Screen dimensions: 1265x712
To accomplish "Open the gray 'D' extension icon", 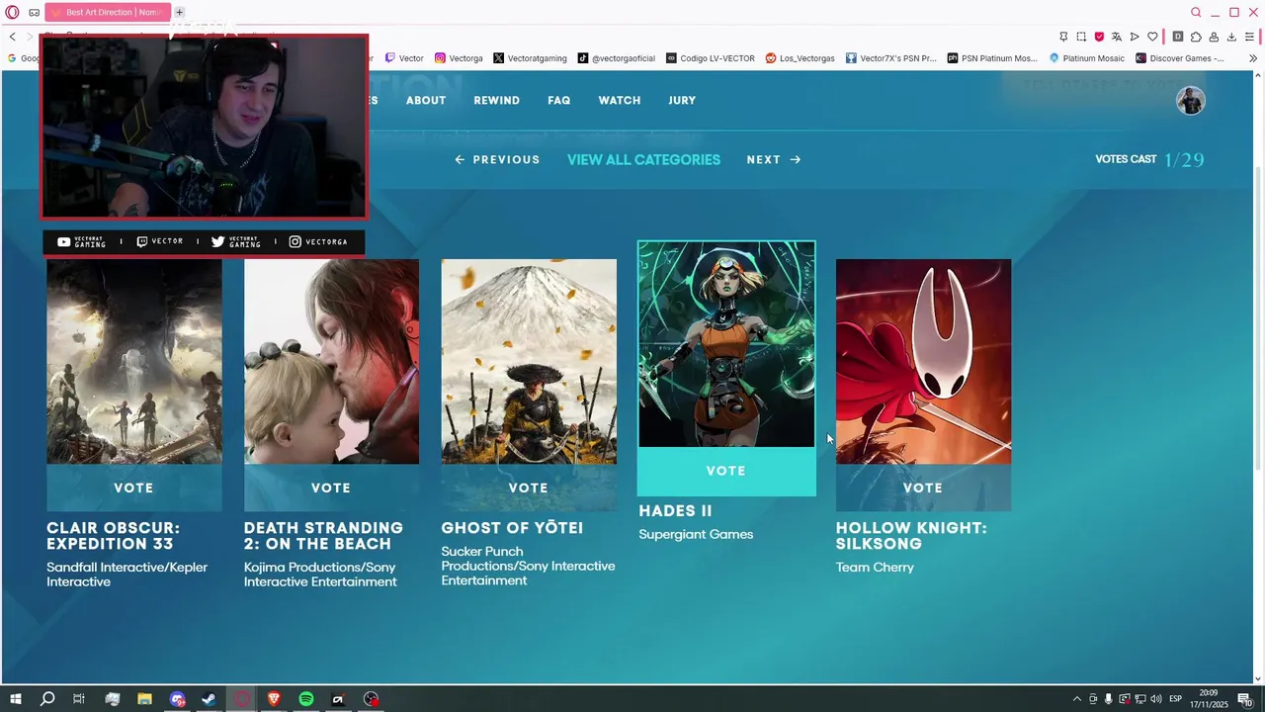I will pos(1178,37).
